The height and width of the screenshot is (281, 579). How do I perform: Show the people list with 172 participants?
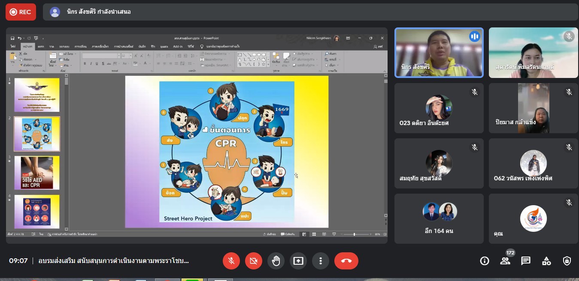(x=505, y=261)
